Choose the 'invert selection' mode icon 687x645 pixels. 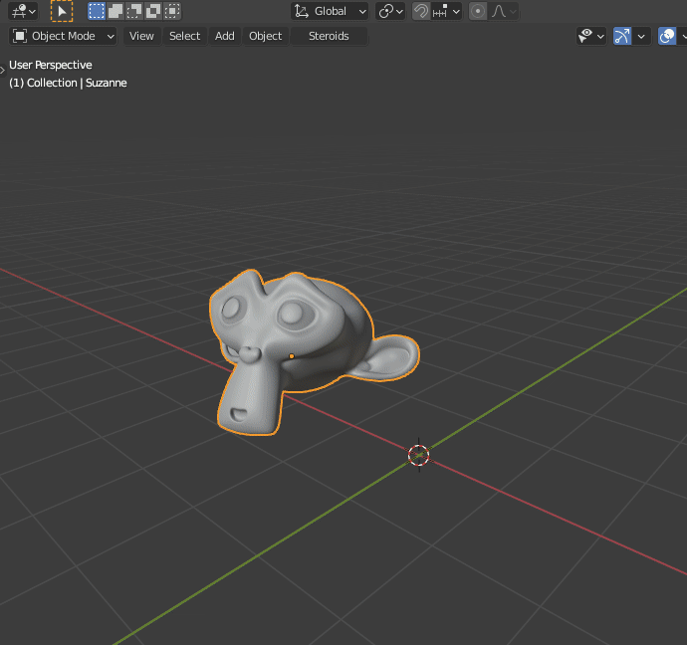coord(153,11)
